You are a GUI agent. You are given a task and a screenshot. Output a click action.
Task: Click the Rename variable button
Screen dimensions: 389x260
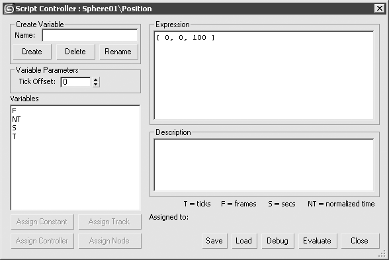tap(118, 52)
